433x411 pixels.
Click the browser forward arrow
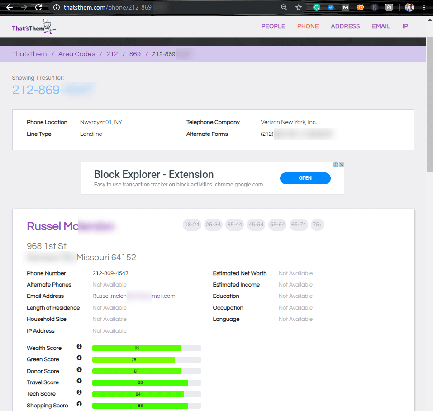[x=24, y=7]
